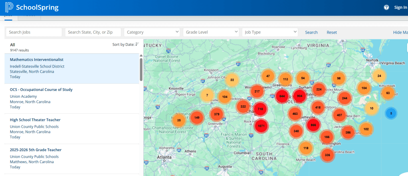Click the Search button

[x=311, y=32]
